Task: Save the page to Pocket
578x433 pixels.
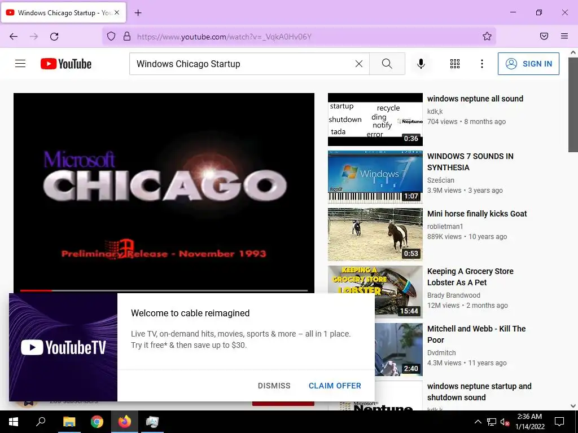Action: (x=544, y=36)
